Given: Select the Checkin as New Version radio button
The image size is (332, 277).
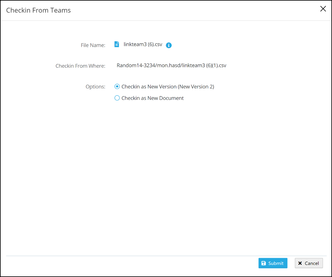Looking at the screenshot, I should (117, 87).
